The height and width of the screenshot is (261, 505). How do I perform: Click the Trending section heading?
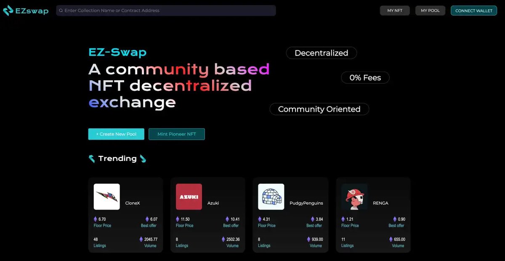coord(117,158)
